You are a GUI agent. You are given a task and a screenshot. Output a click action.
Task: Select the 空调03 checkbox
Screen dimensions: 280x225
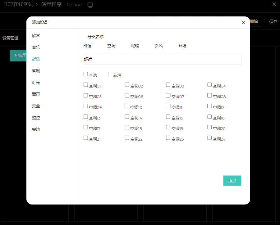(168, 85)
